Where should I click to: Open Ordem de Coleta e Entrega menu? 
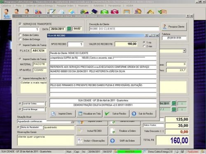tap(40, 6)
